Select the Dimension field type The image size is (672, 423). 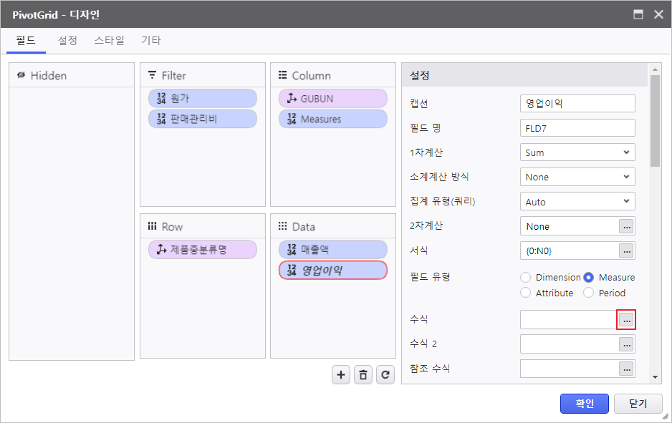[x=525, y=278]
